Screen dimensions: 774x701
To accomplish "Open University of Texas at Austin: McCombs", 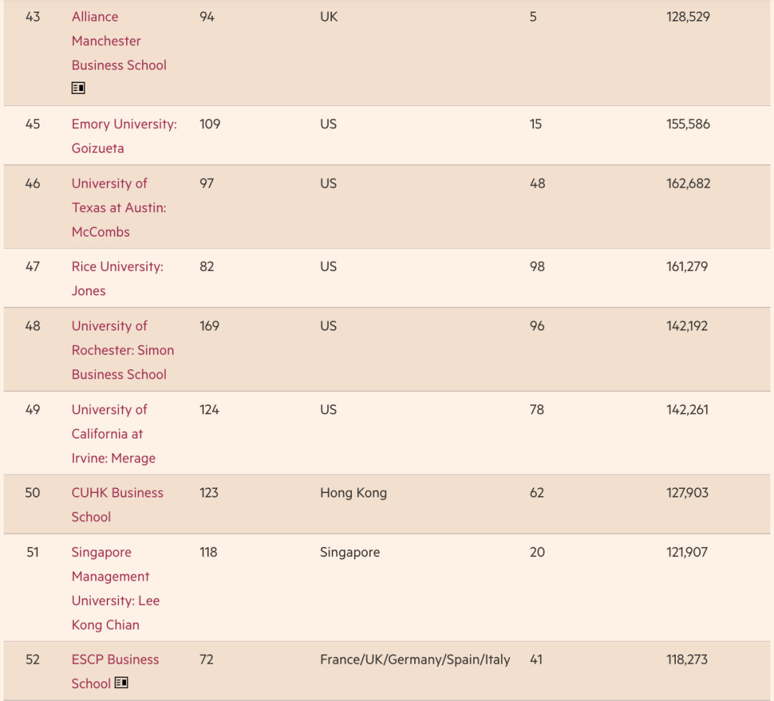I will click(x=119, y=207).
